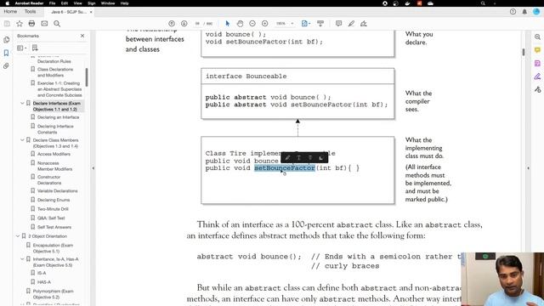Open Help question mark icon

[513, 11]
